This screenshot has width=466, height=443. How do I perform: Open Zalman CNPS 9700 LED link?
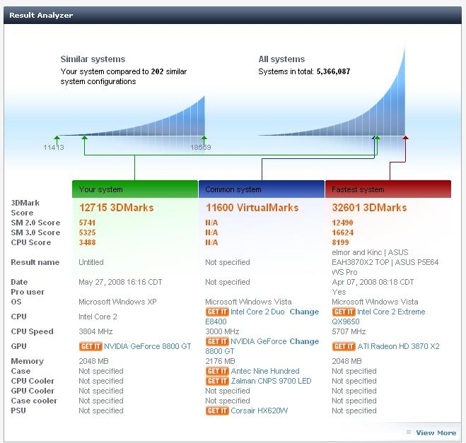tap(271, 381)
